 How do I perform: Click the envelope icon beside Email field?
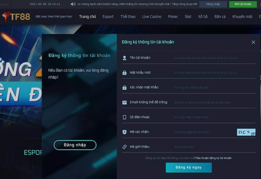[124, 102]
